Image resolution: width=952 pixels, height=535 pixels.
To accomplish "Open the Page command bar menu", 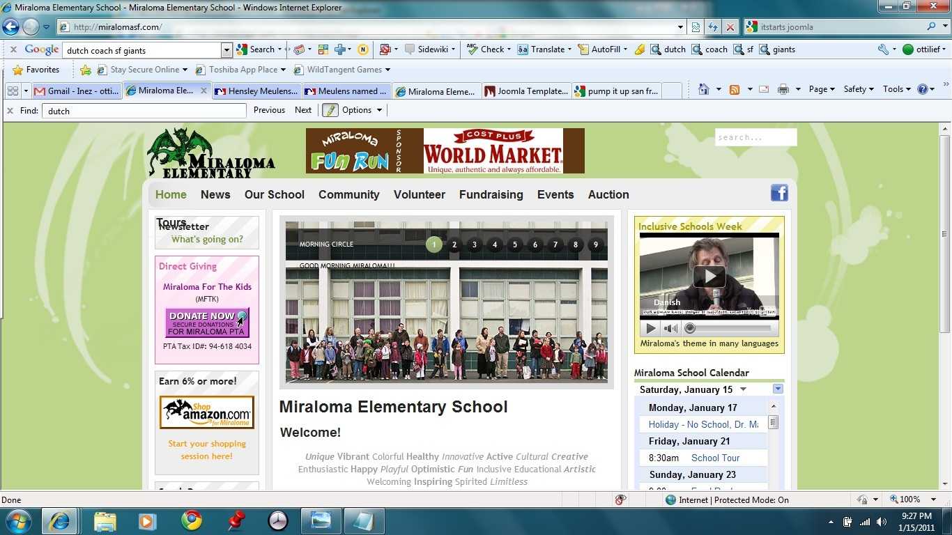I will point(822,89).
